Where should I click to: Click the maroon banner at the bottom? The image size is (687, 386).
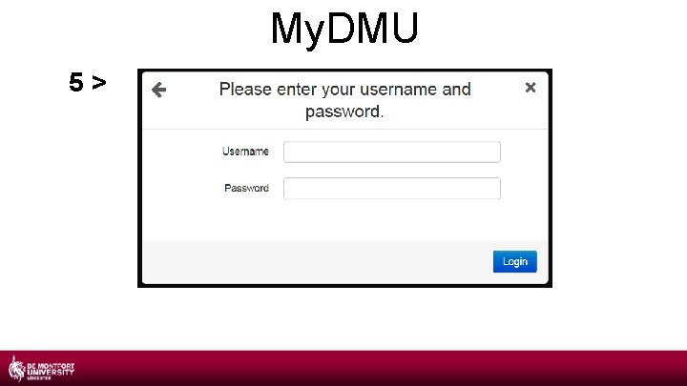(343, 368)
